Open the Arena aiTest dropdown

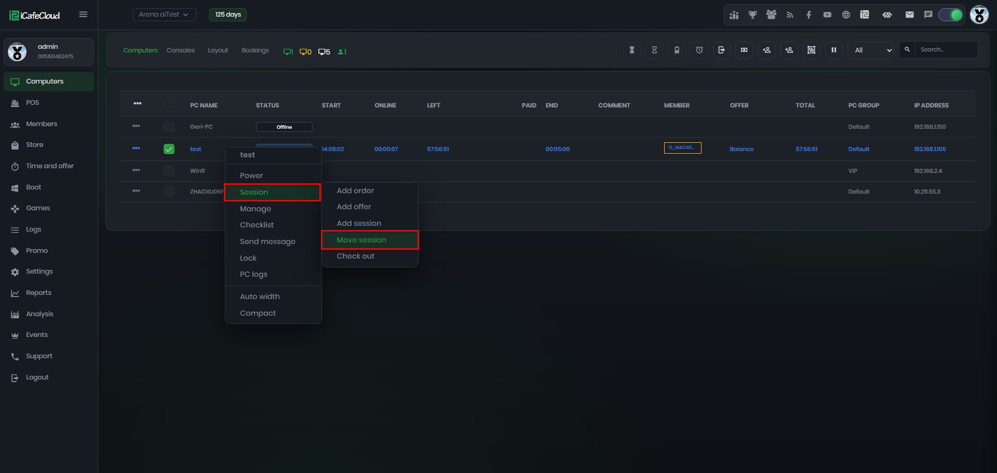(164, 15)
